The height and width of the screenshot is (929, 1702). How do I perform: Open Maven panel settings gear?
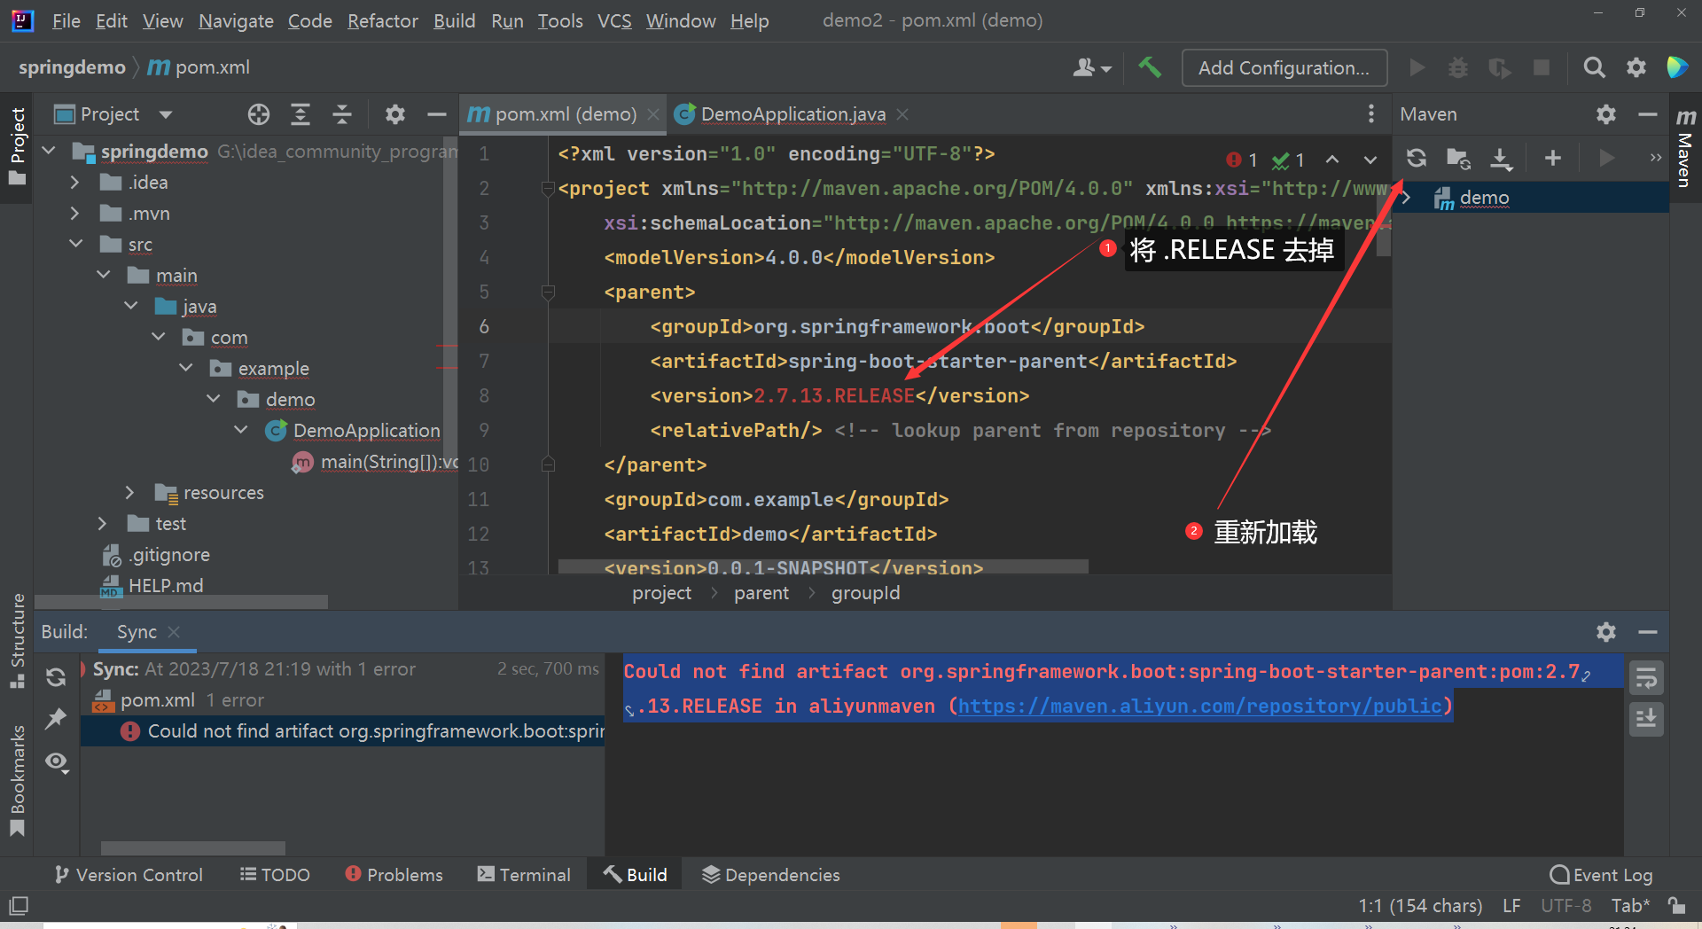pyautogui.click(x=1606, y=114)
